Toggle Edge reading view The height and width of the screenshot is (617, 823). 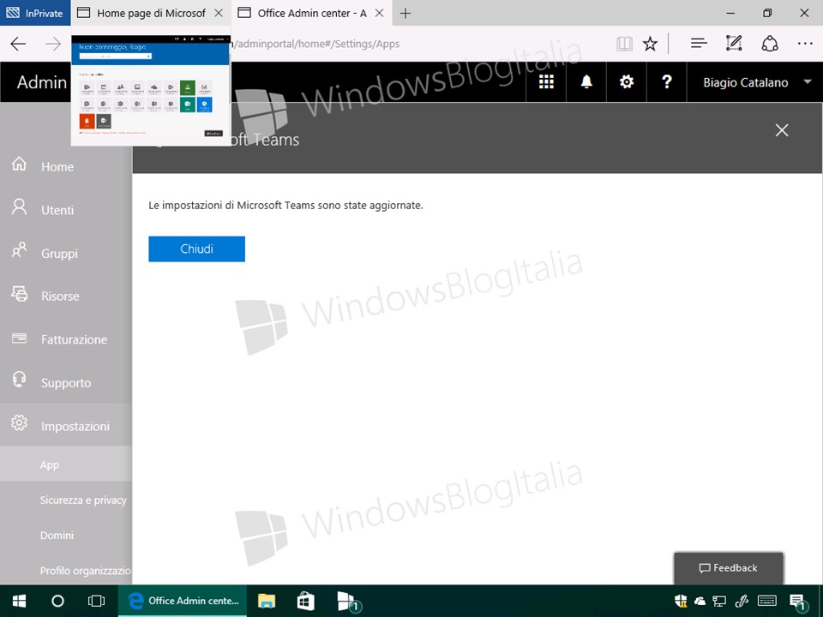click(x=624, y=44)
